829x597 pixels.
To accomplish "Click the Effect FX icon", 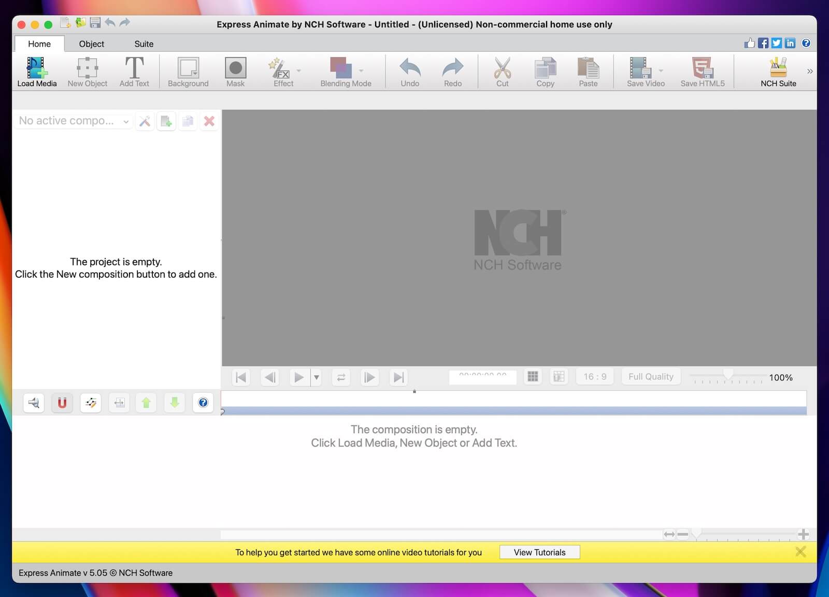I will click(279, 68).
